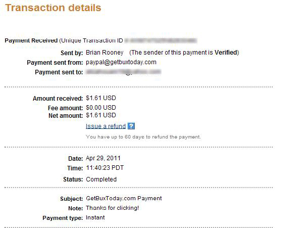Click the blurred Payment sent to email
Viewport: 300px width, 228px height.
(123, 72)
